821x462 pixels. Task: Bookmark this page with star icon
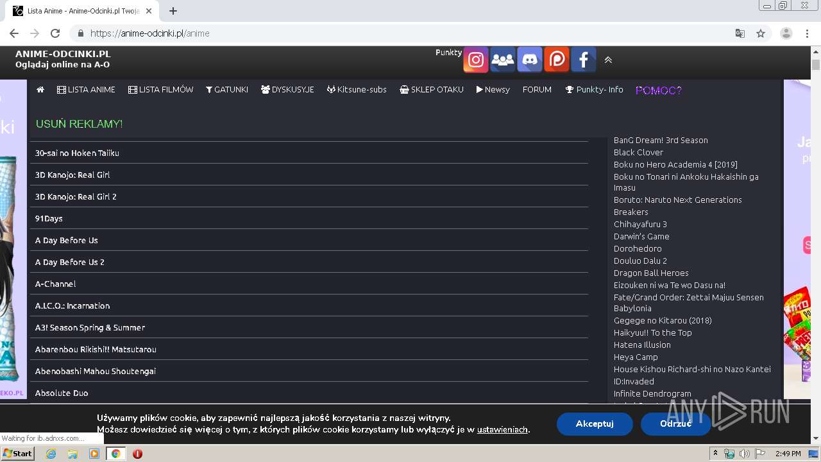[x=761, y=33]
